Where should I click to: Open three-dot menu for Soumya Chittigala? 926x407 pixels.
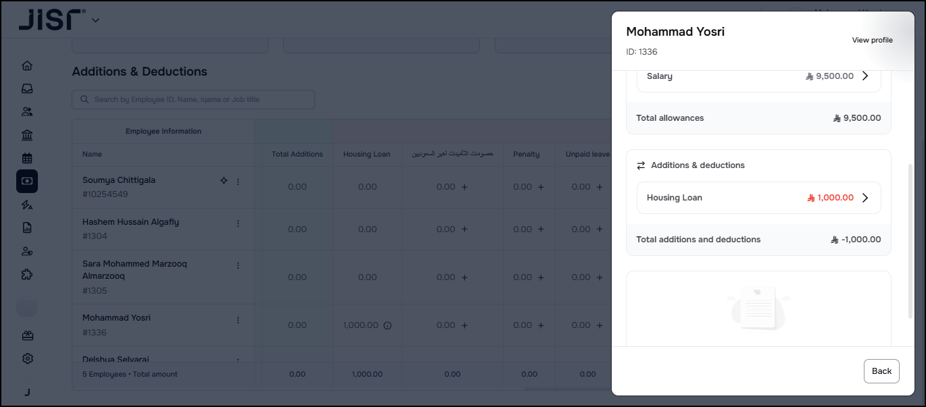(x=238, y=182)
